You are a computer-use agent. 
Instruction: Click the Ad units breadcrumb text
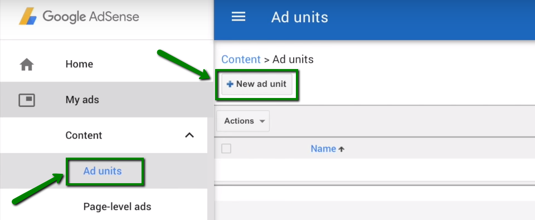click(293, 60)
